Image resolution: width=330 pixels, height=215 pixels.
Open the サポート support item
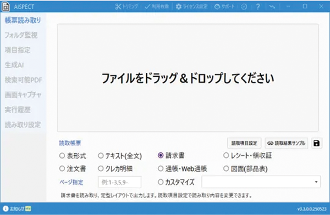(x=224, y=7)
